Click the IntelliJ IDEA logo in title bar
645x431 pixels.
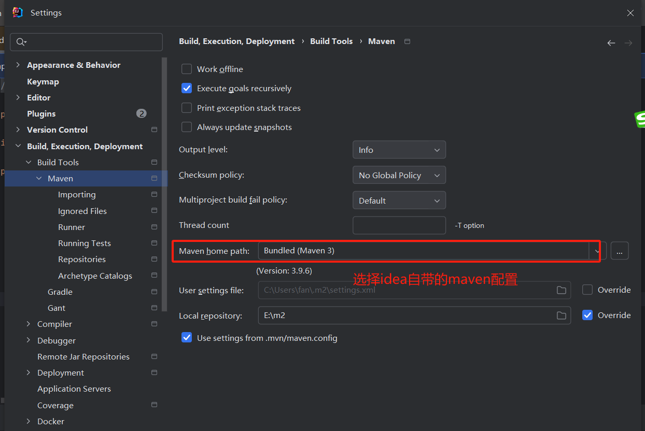click(x=18, y=12)
